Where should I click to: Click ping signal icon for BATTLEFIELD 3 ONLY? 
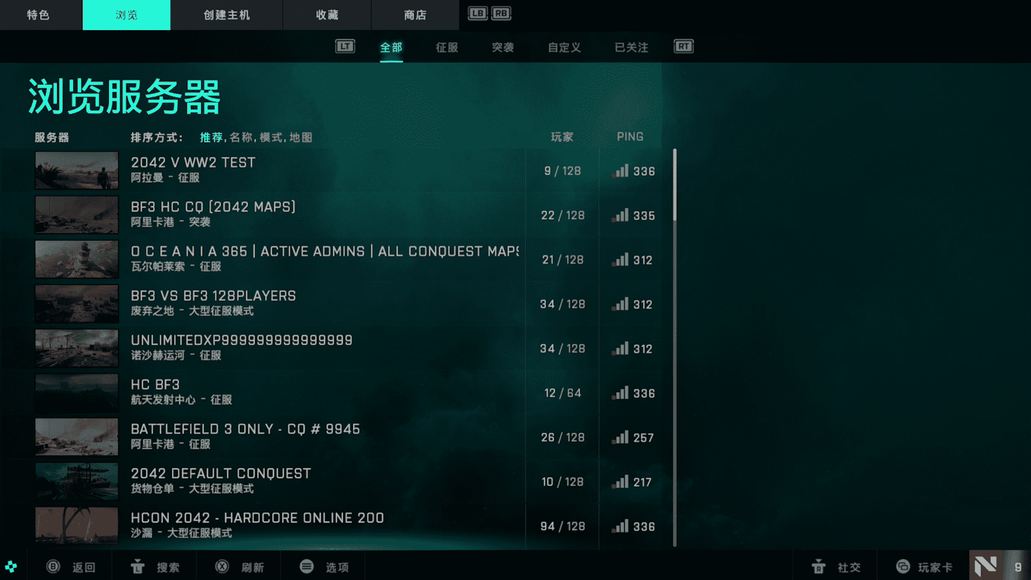pos(620,438)
